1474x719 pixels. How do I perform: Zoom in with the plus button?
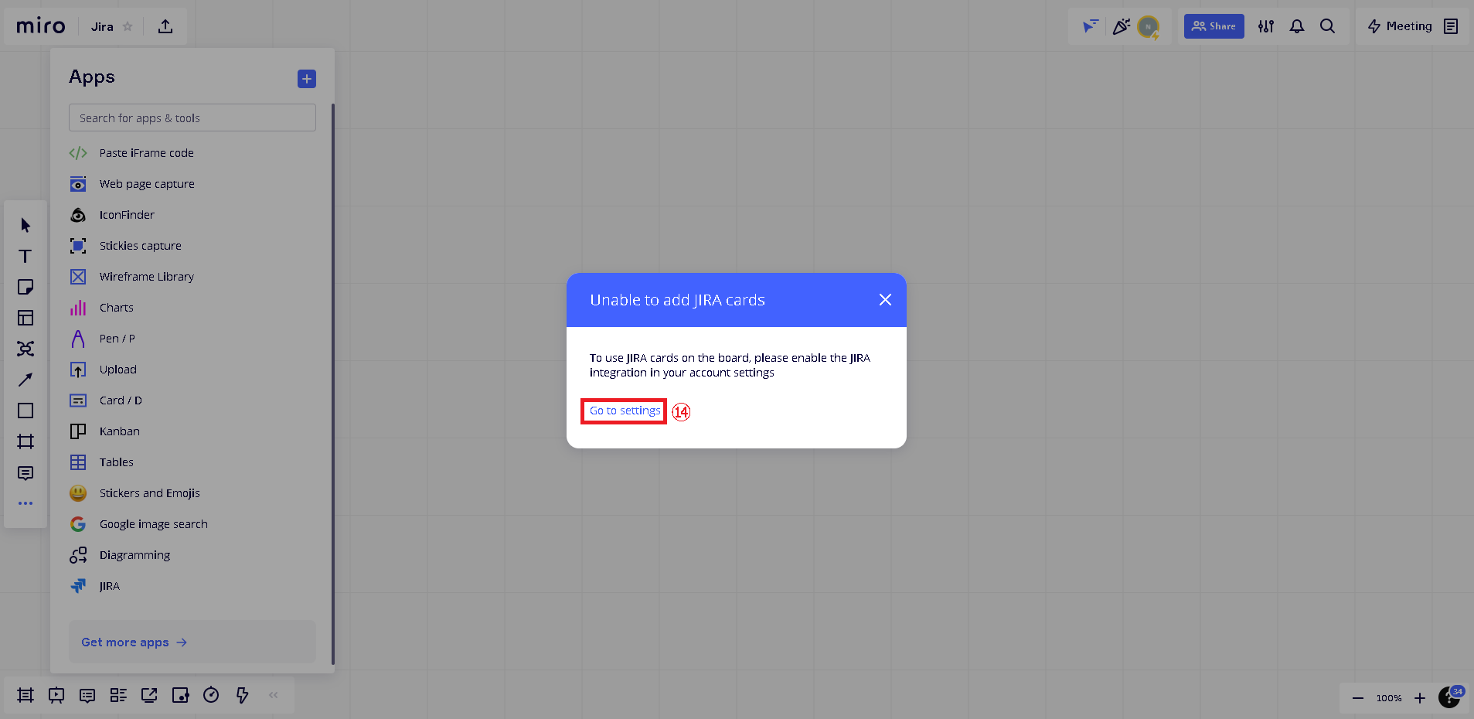click(x=1419, y=698)
